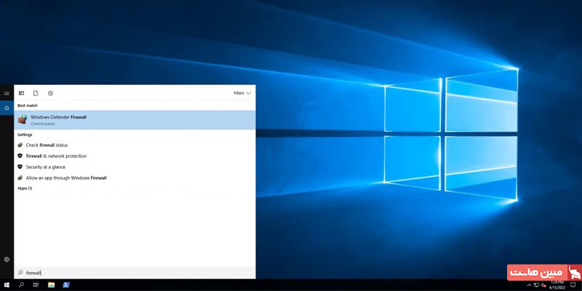
Task: Click the Settings section header
Action: point(25,135)
